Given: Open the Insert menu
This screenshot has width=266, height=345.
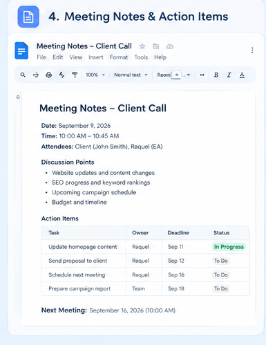Looking at the screenshot, I should coord(96,57).
